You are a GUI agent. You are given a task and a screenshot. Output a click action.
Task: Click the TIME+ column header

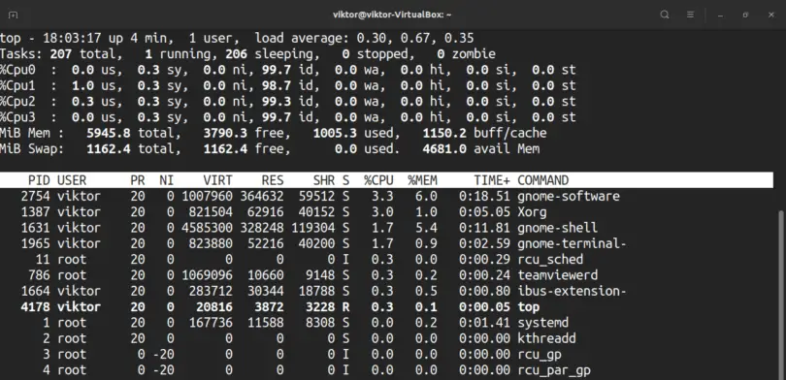click(x=492, y=180)
